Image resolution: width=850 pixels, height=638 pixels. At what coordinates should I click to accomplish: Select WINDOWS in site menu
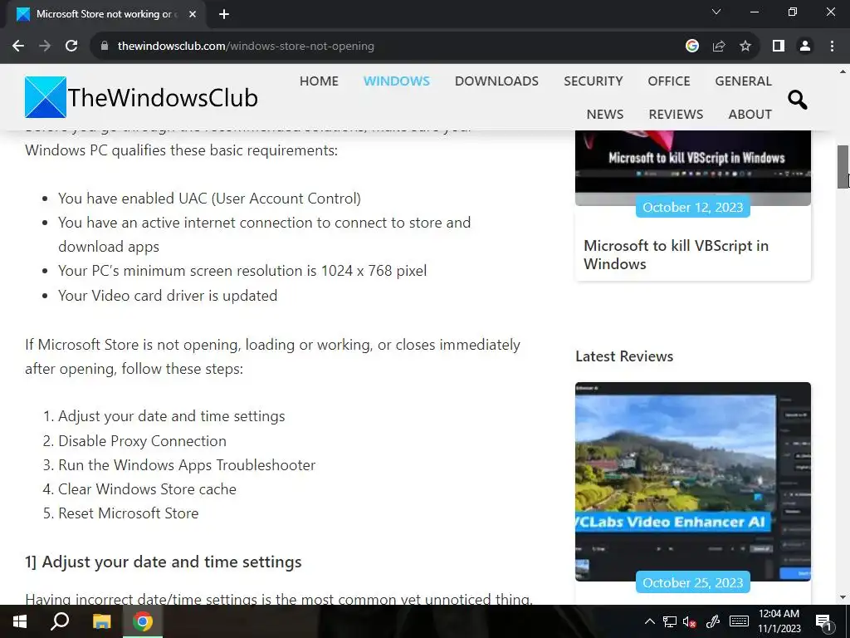[396, 81]
